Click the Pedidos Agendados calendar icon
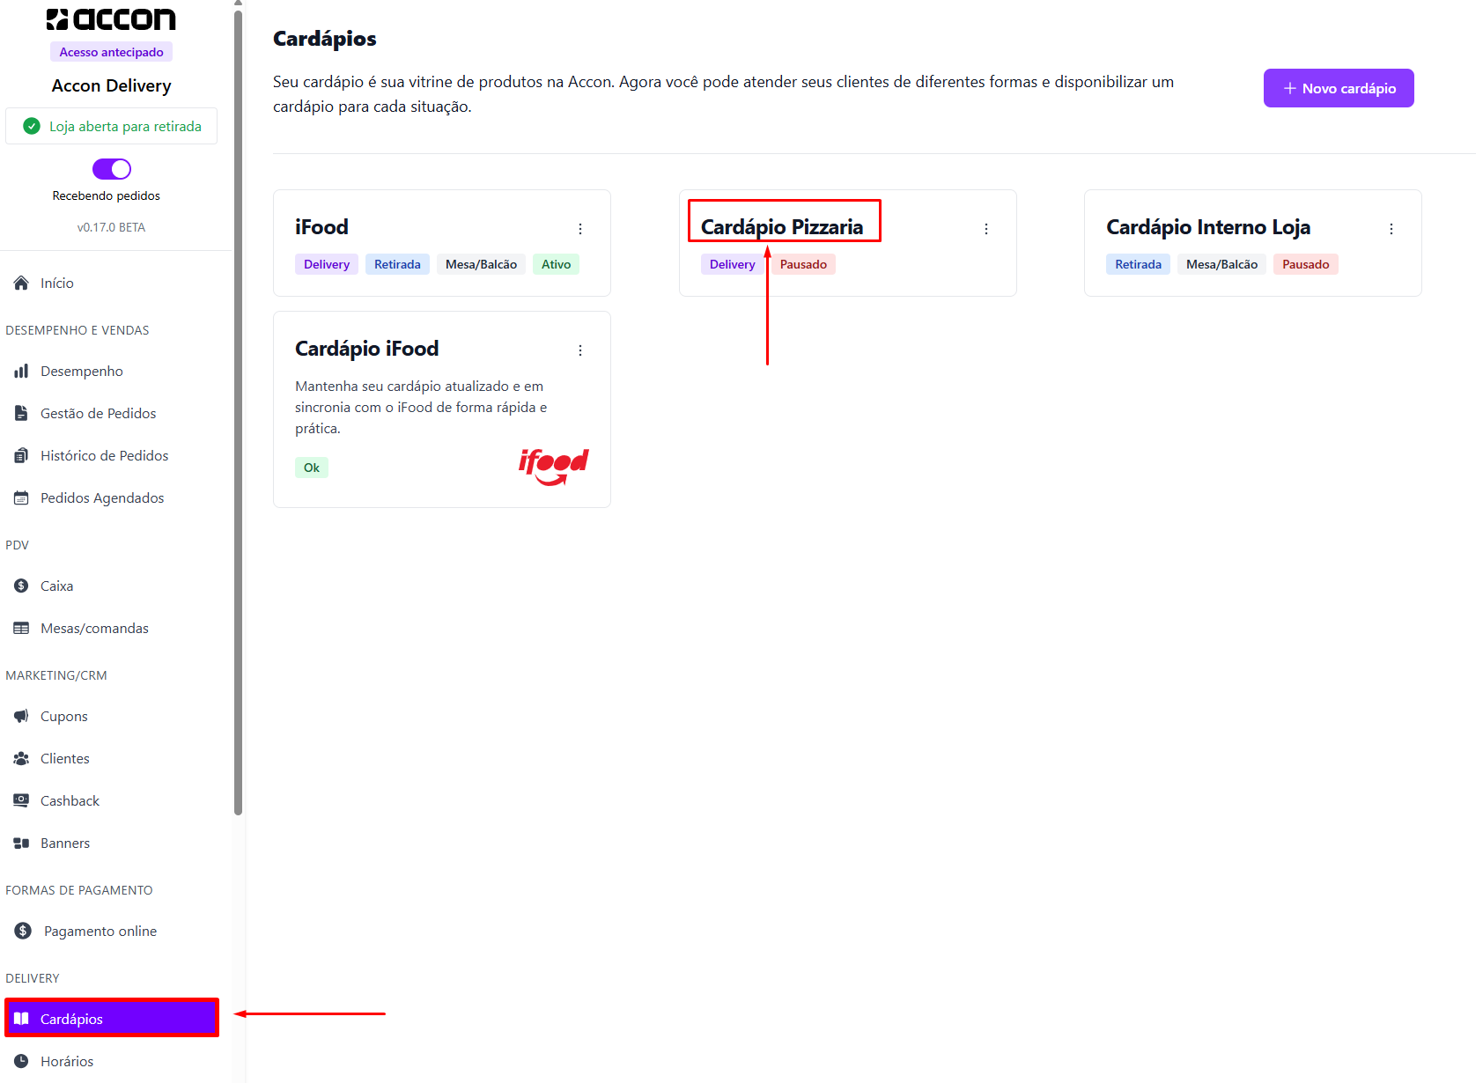The width and height of the screenshot is (1483, 1083). click(21, 497)
